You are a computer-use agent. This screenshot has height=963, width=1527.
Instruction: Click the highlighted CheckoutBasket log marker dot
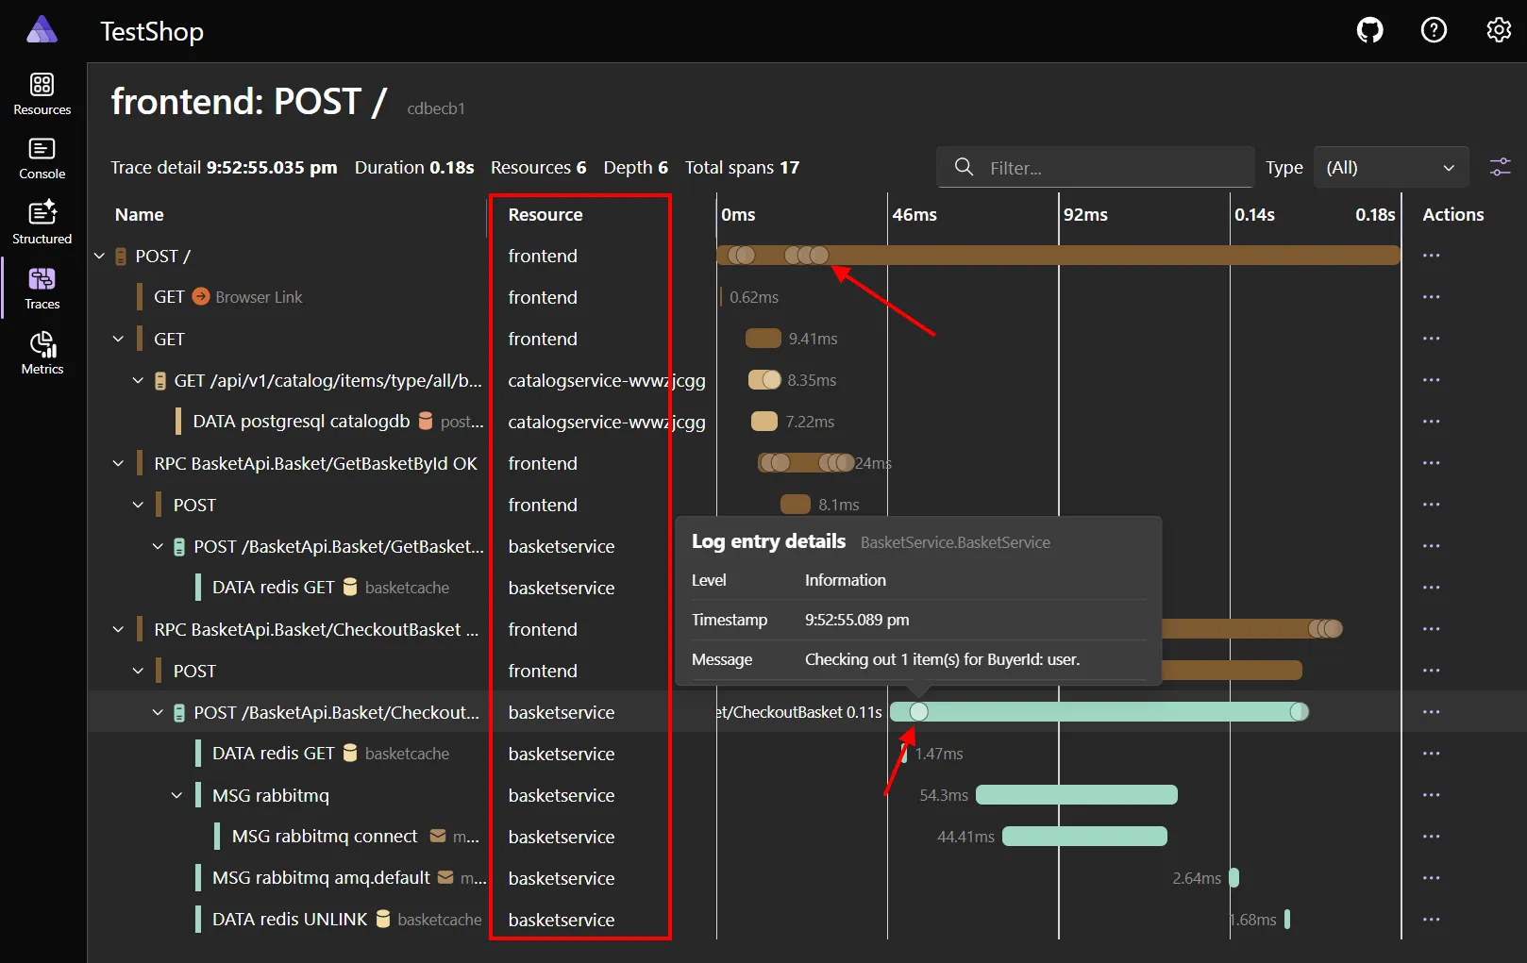[918, 712]
